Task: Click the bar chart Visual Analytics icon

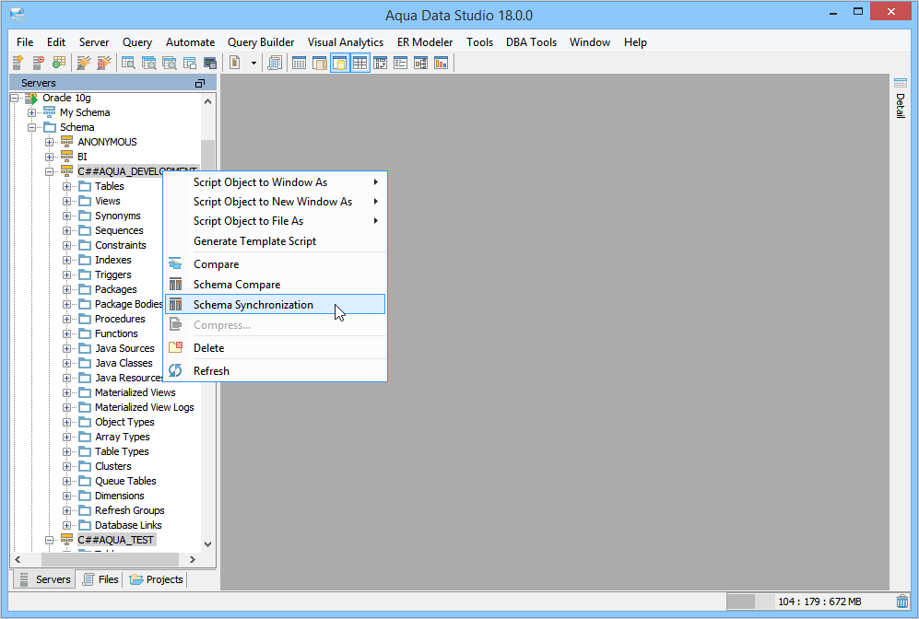Action: 441,63
